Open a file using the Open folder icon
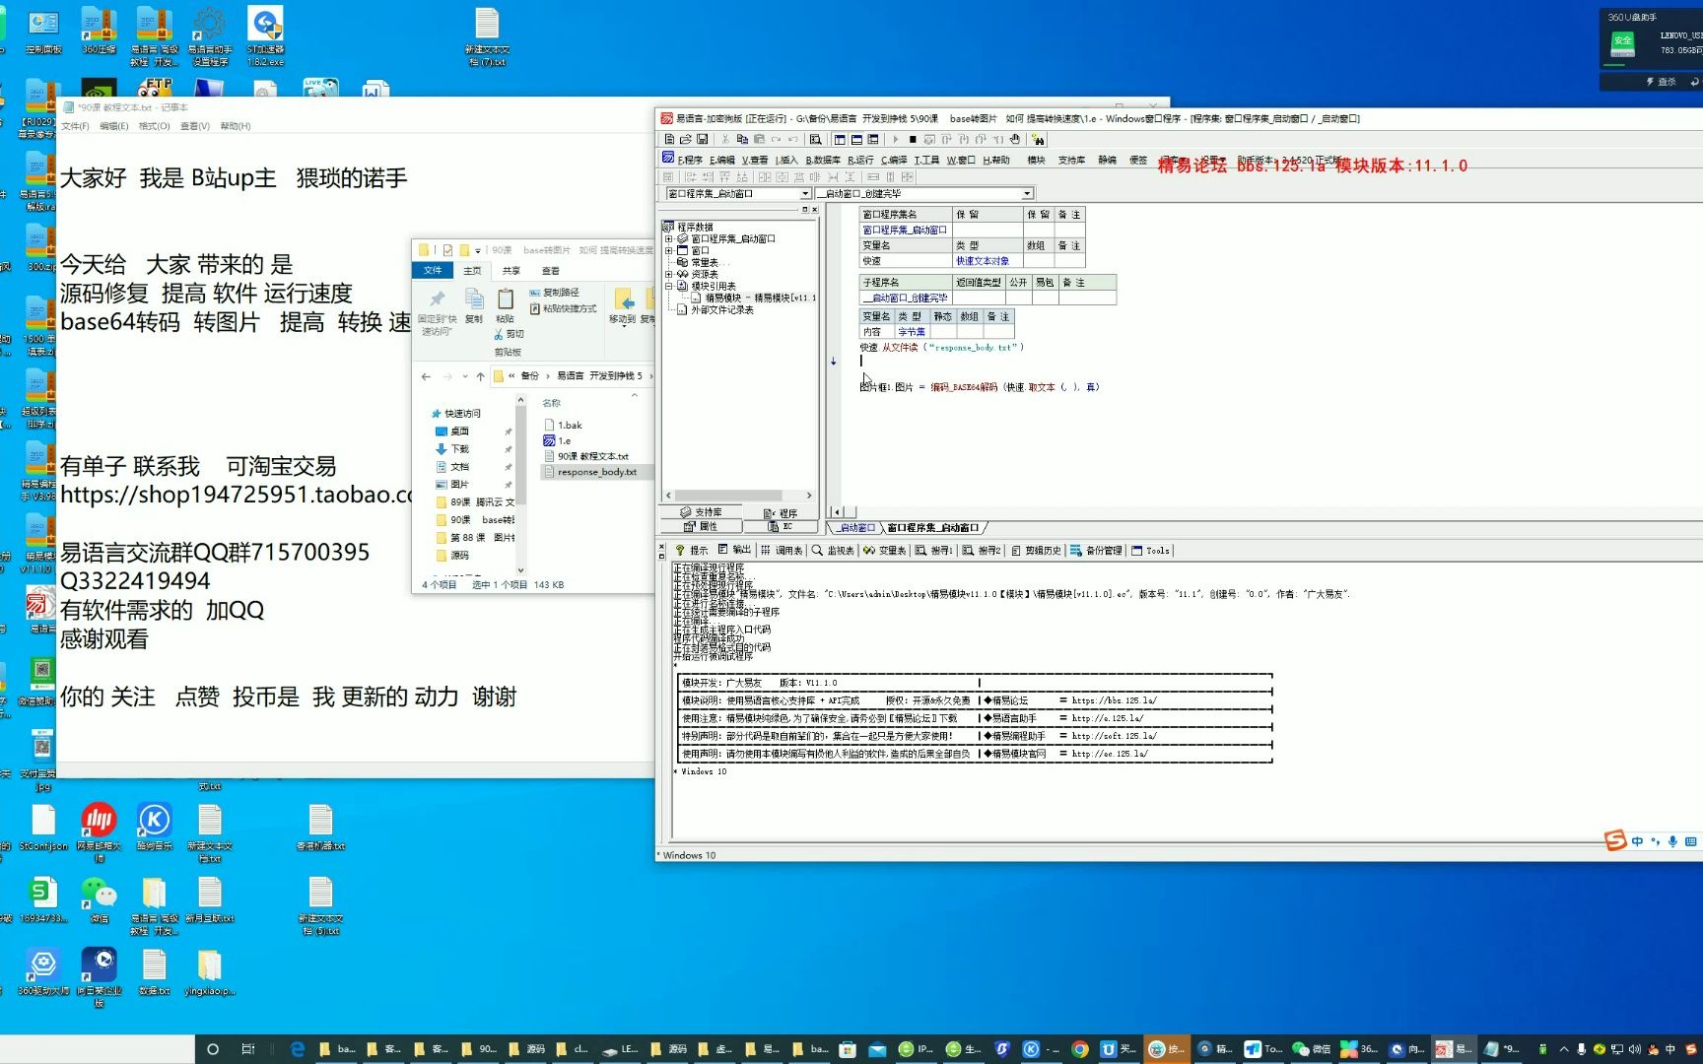Image resolution: width=1703 pixels, height=1064 pixels. [x=687, y=139]
